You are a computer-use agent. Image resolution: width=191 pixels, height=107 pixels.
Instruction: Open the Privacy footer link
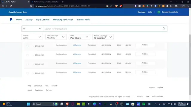140,96
